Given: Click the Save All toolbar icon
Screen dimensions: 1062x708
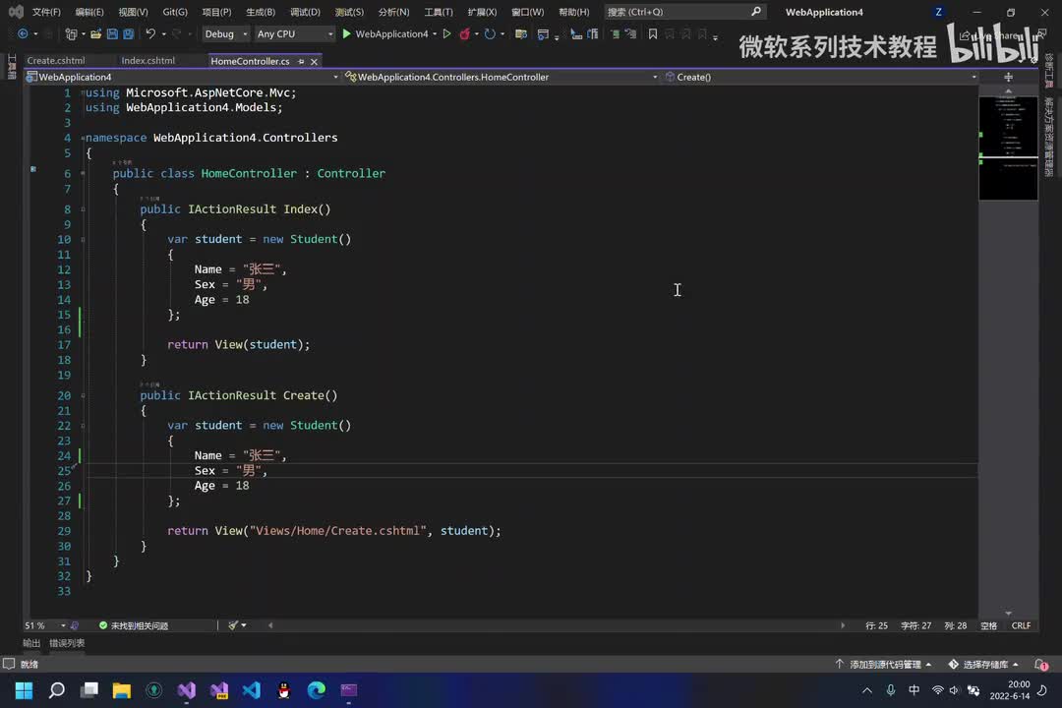Looking at the screenshot, I should tap(129, 33).
